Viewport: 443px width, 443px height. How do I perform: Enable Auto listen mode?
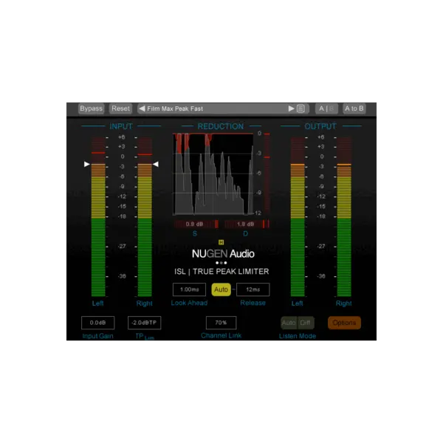[x=289, y=323]
